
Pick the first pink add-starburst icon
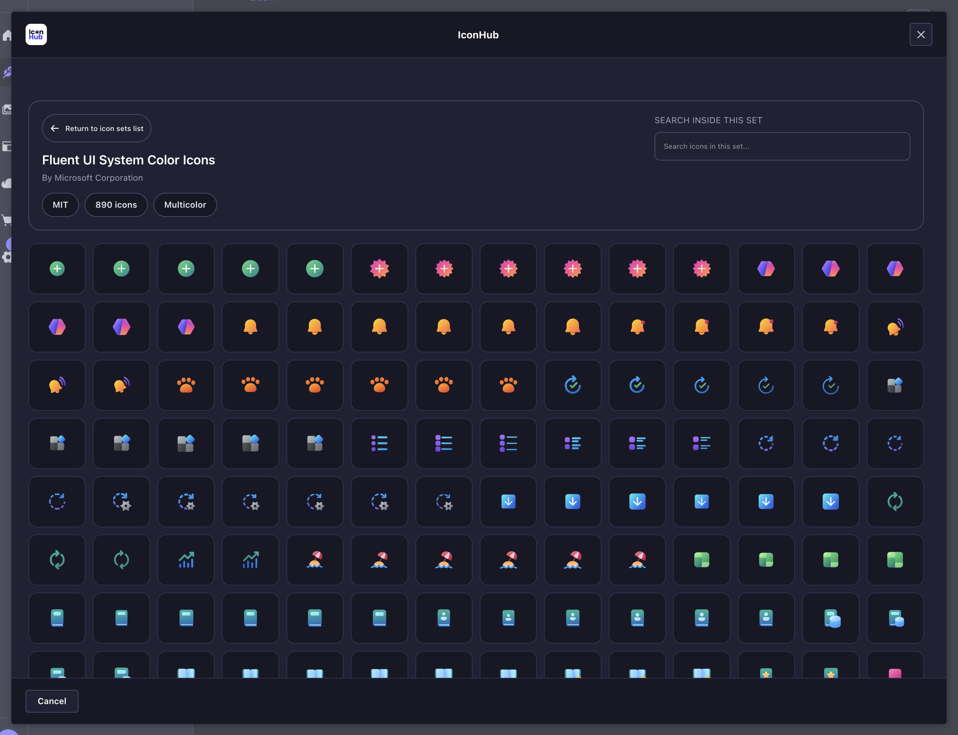[379, 269]
